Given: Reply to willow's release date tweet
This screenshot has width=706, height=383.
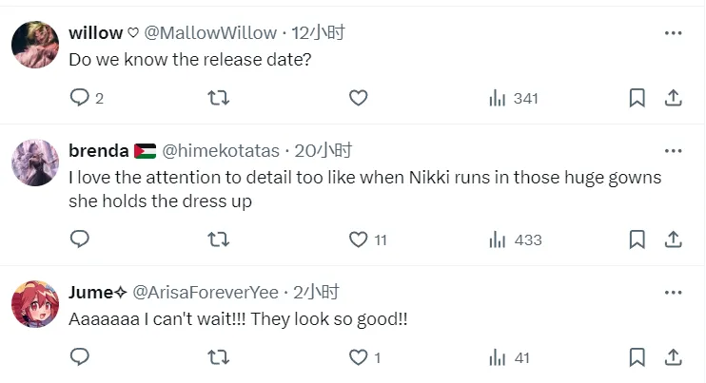Looking at the screenshot, I should pos(80,98).
